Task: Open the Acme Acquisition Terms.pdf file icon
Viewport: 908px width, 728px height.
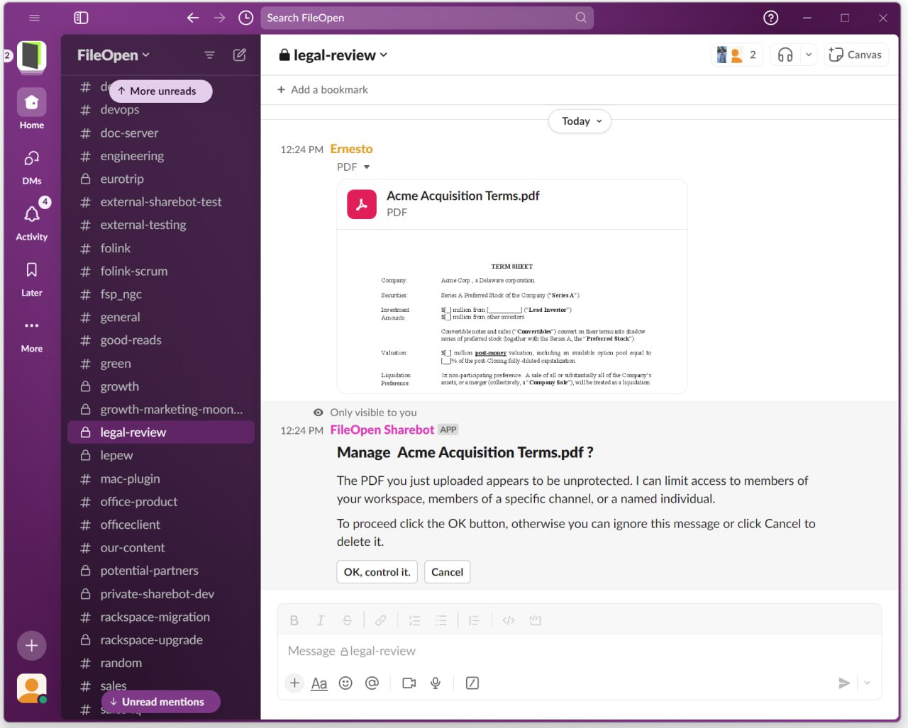Action: click(x=362, y=204)
